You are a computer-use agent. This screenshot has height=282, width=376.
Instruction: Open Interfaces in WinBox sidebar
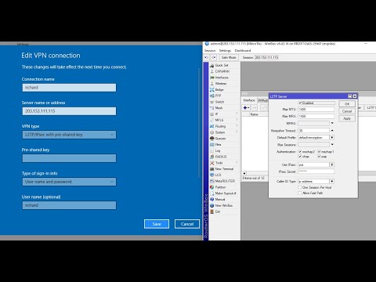[x=222, y=78]
